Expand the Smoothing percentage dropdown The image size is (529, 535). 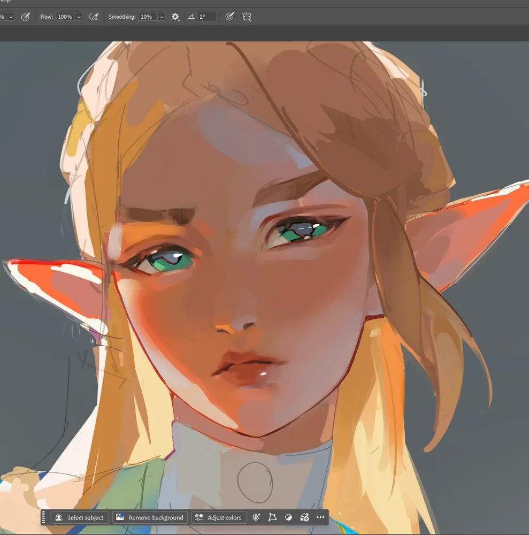(161, 17)
